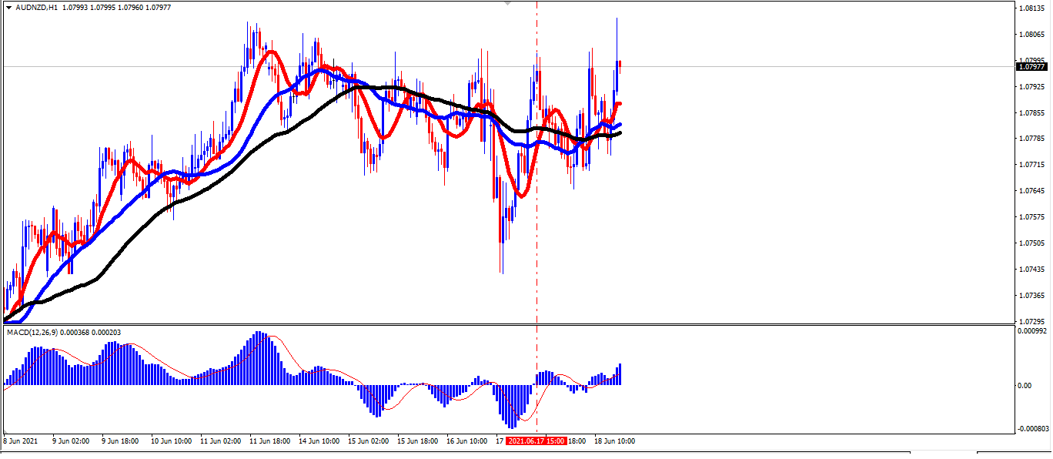
Task: Click the 9 Jun 18:00 time label
Action: coord(120,441)
